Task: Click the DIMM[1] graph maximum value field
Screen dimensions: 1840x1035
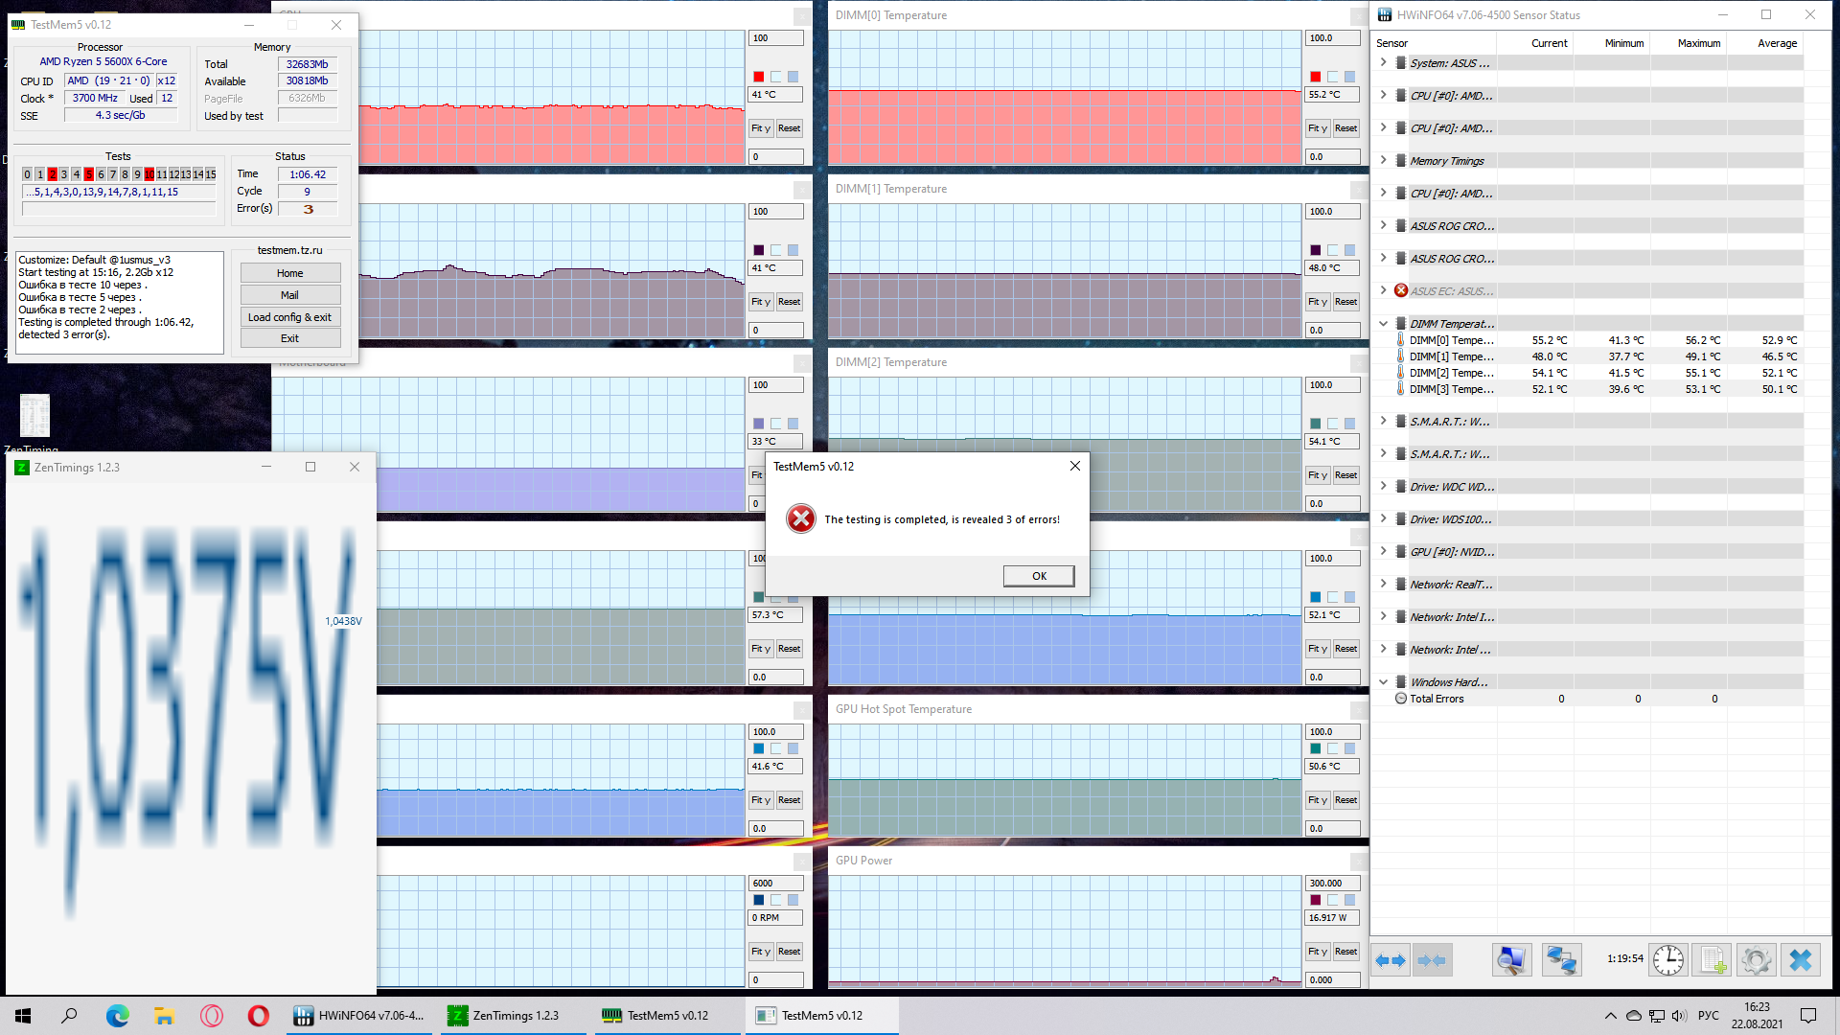Action: point(1332,212)
